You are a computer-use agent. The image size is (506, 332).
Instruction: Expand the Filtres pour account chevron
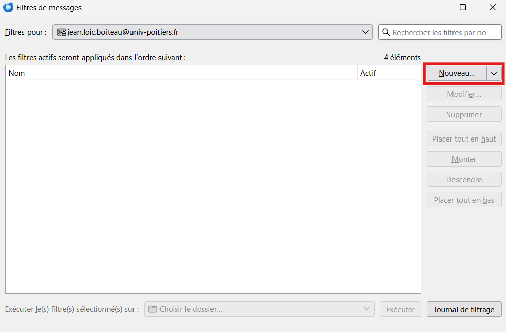tap(366, 32)
